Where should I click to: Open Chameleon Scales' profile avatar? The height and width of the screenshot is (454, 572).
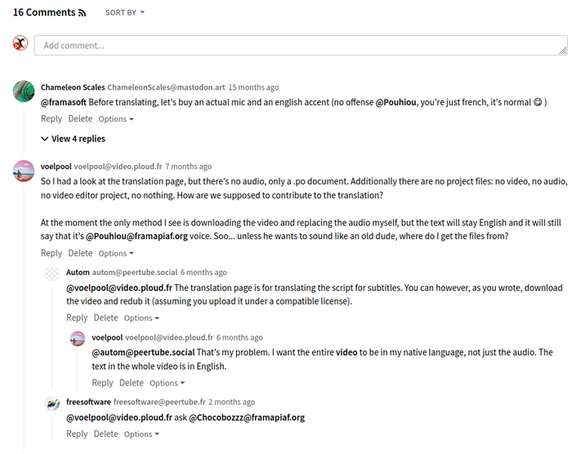tap(23, 91)
